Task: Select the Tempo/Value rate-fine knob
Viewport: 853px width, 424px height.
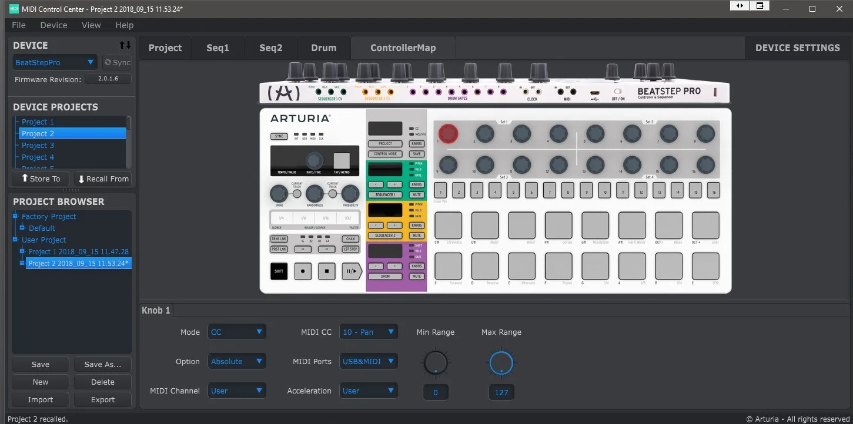Action: coord(315,160)
